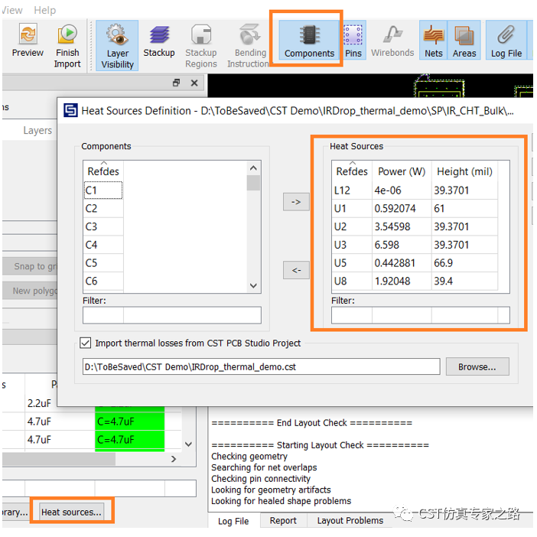
Task: Open the Components tool
Action: coord(309,40)
